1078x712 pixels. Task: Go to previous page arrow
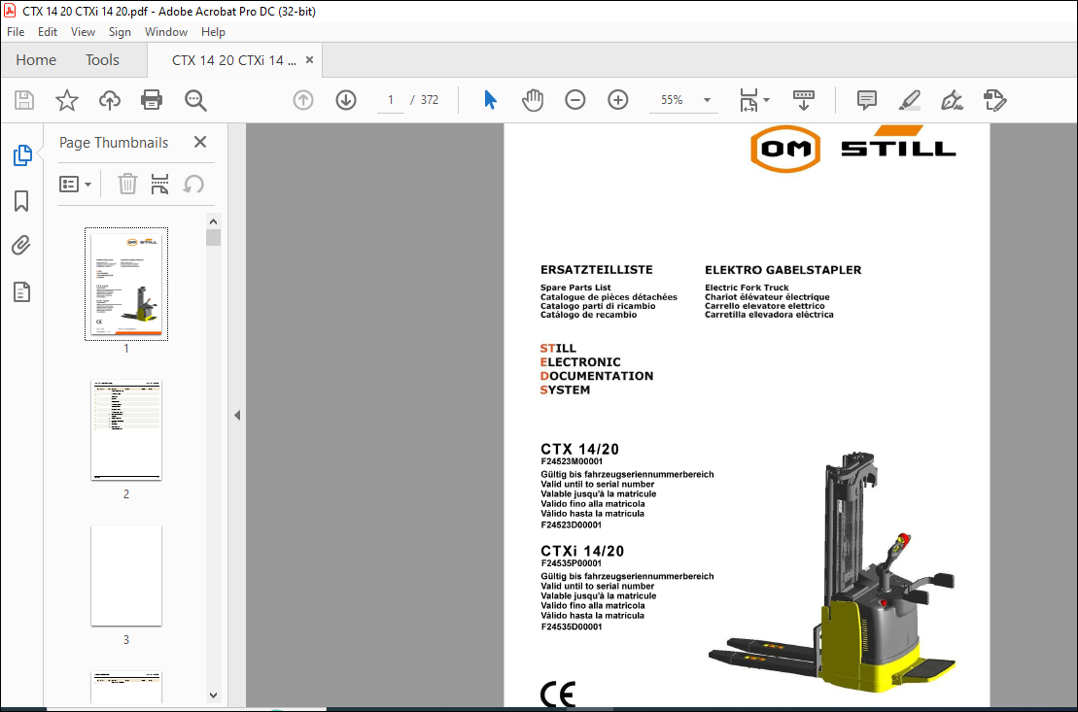point(303,100)
